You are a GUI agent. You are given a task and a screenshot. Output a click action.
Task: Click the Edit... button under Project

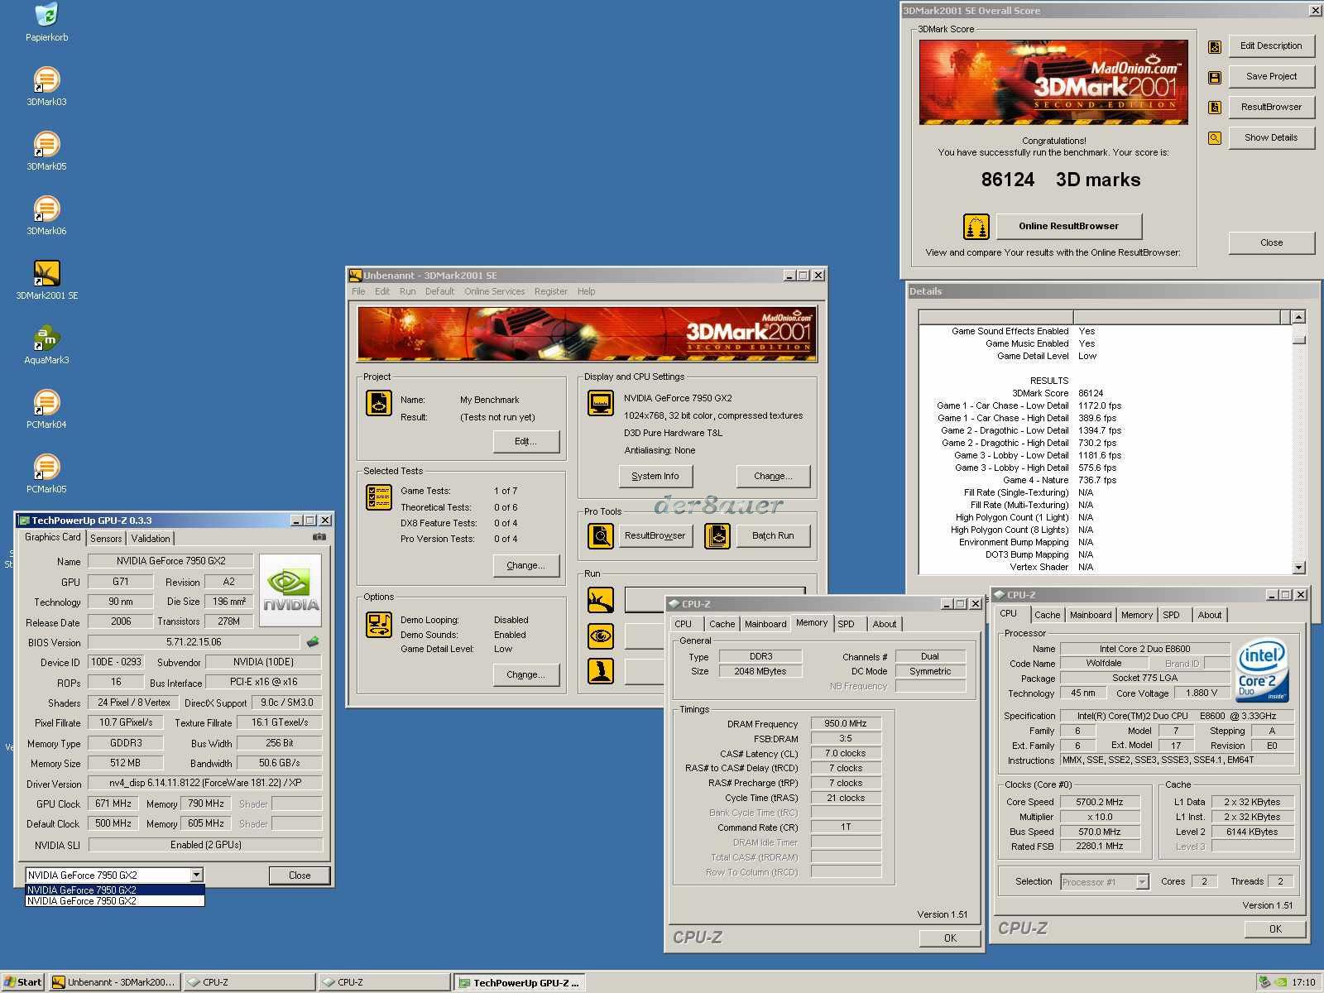point(525,441)
